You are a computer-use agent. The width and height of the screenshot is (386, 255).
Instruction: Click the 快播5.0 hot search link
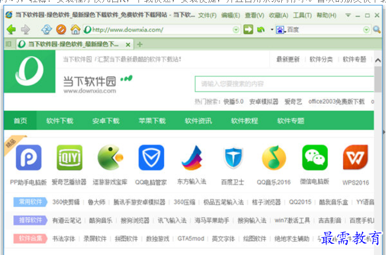(x=234, y=102)
